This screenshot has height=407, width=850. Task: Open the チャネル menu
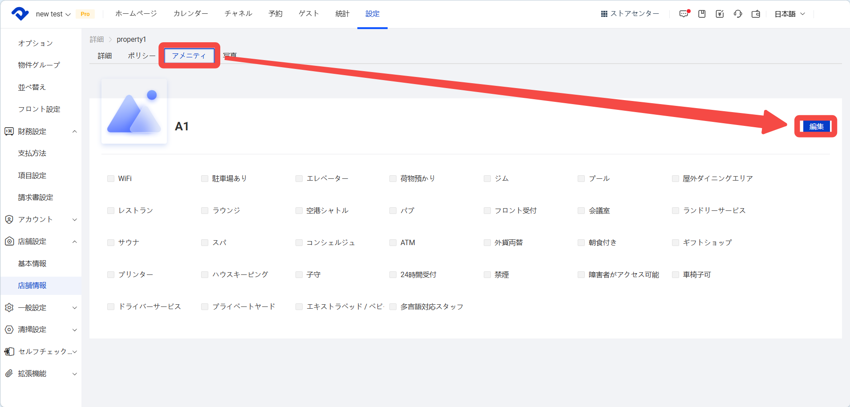(239, 14)
